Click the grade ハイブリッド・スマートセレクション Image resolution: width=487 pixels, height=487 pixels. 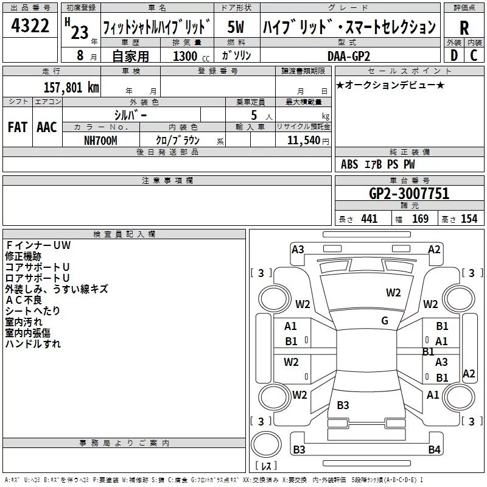tap(349, 26)
